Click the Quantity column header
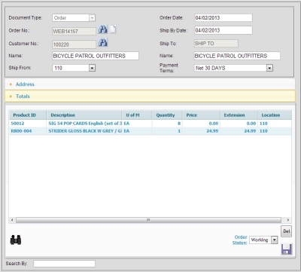 [x=167, y=115]
